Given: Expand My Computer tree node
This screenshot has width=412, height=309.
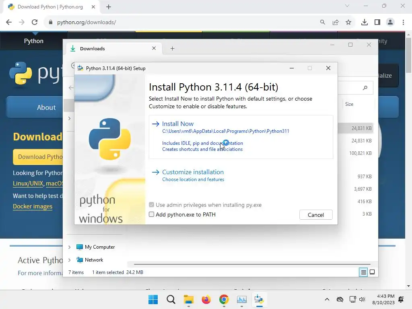Looking at the screenshot, I should pos(69,247).
